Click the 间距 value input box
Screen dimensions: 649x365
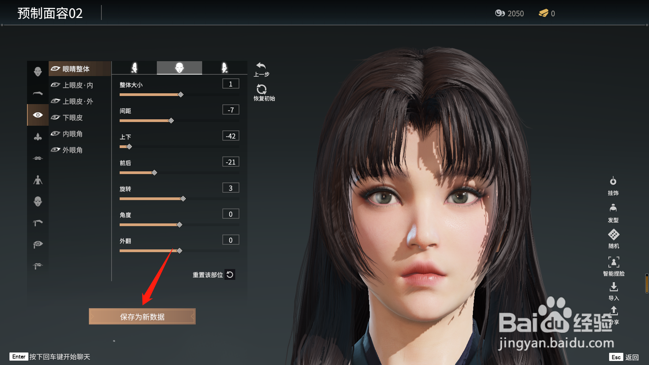tap(231, 110)
